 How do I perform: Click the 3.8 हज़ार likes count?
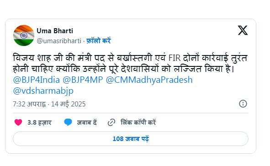39,122
